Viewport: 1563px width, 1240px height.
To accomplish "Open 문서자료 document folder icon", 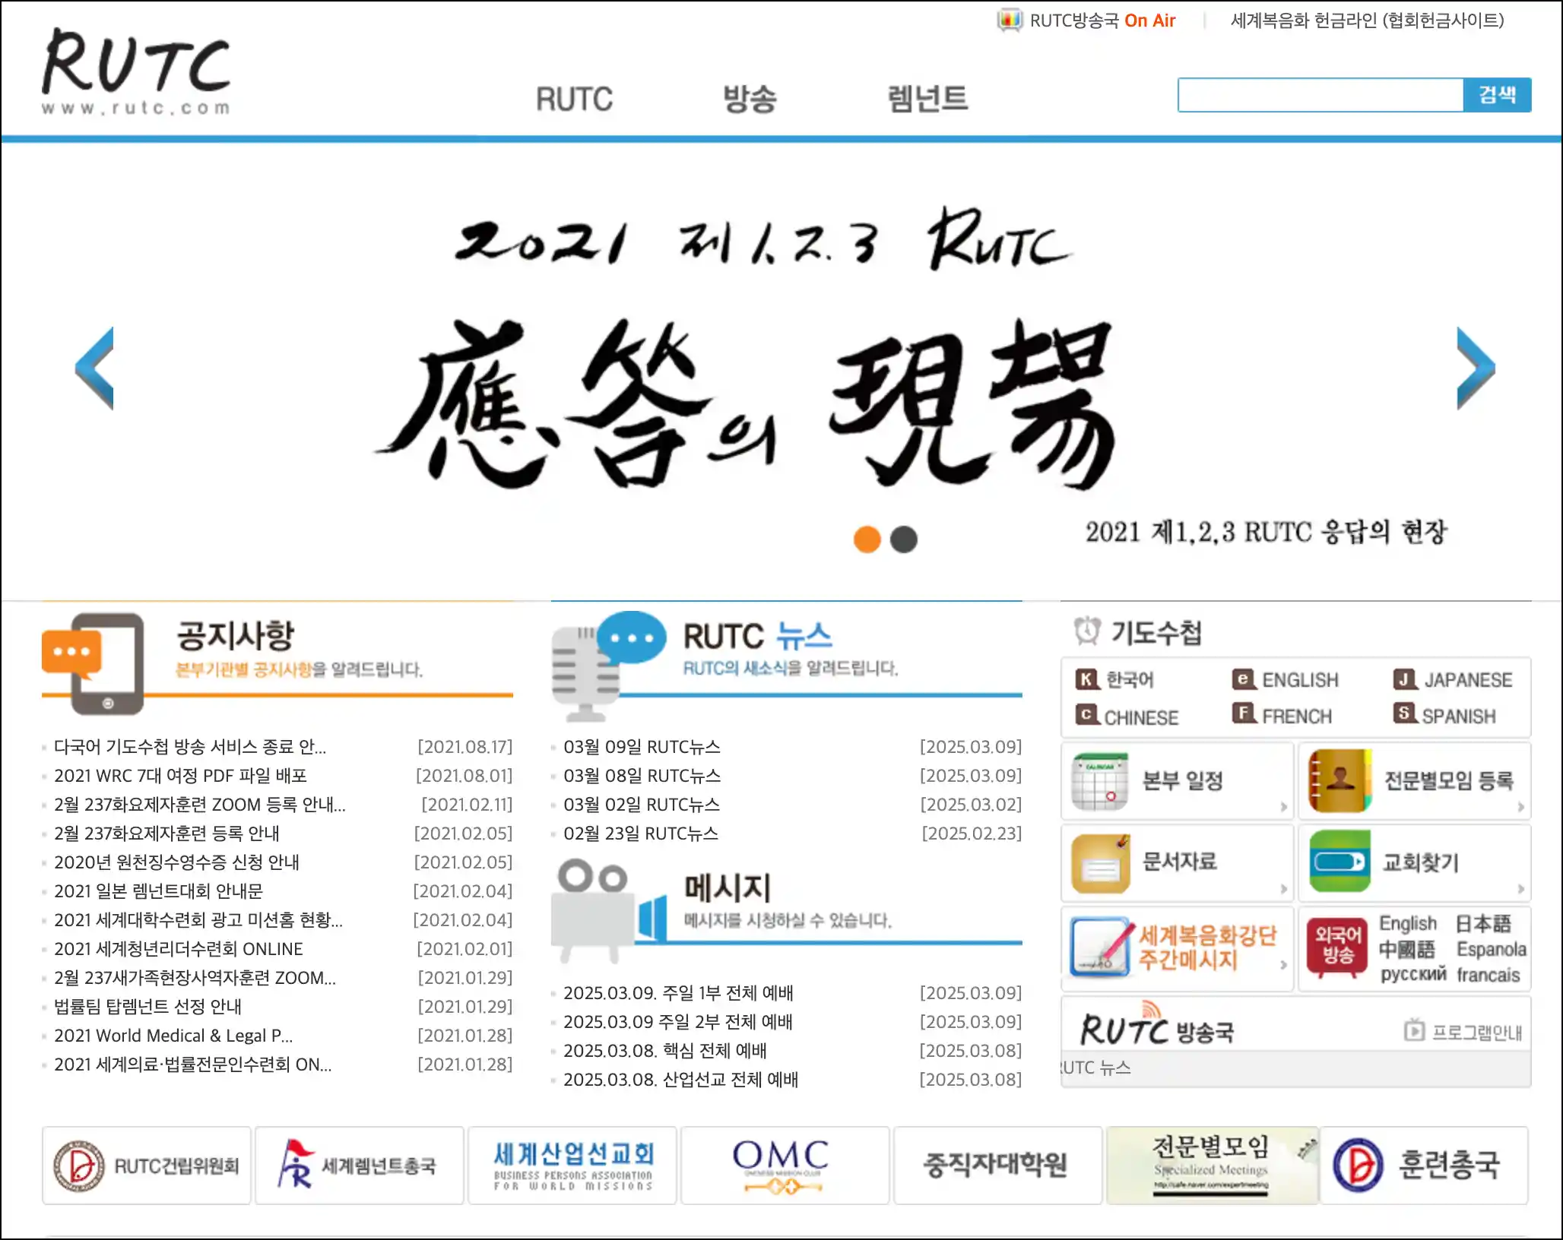I will pos(1100,863).
